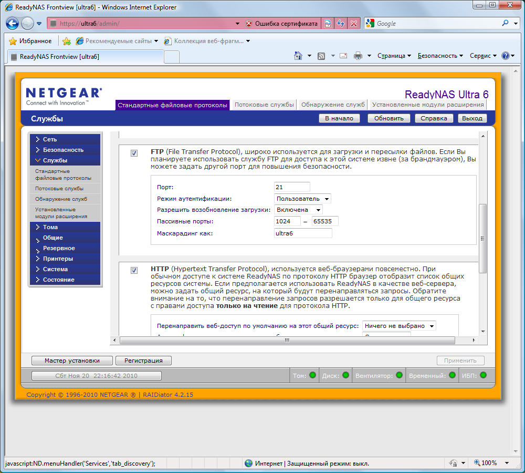
Task: Expand the Тома sidebar section
Action: tap(65, 227)
